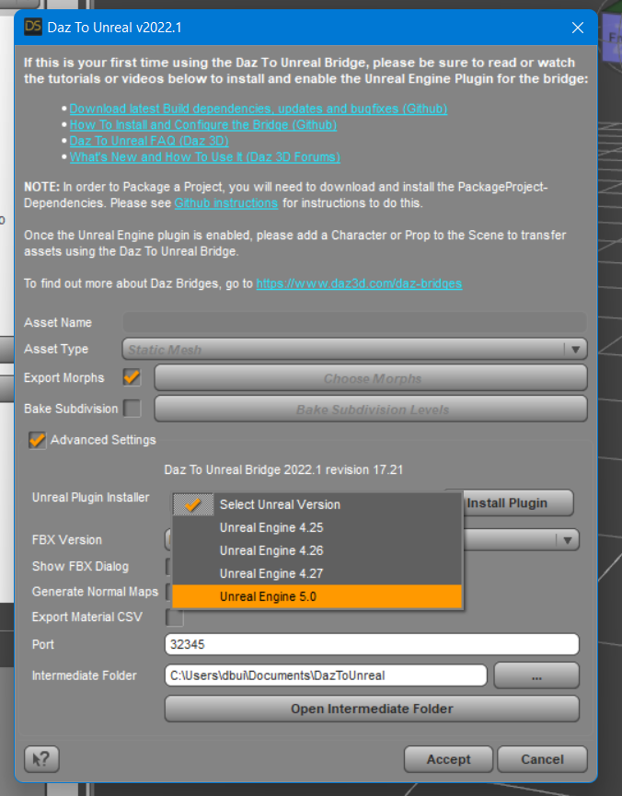Click the Generate Normal Maps label

(x=95, y=592)
